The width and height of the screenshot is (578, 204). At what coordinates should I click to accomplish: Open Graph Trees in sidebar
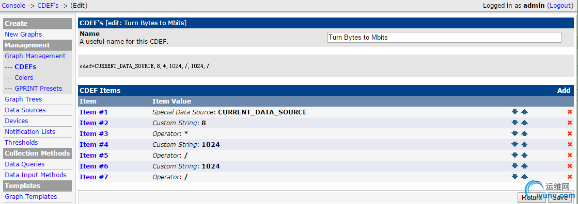(x=23, y=99)
